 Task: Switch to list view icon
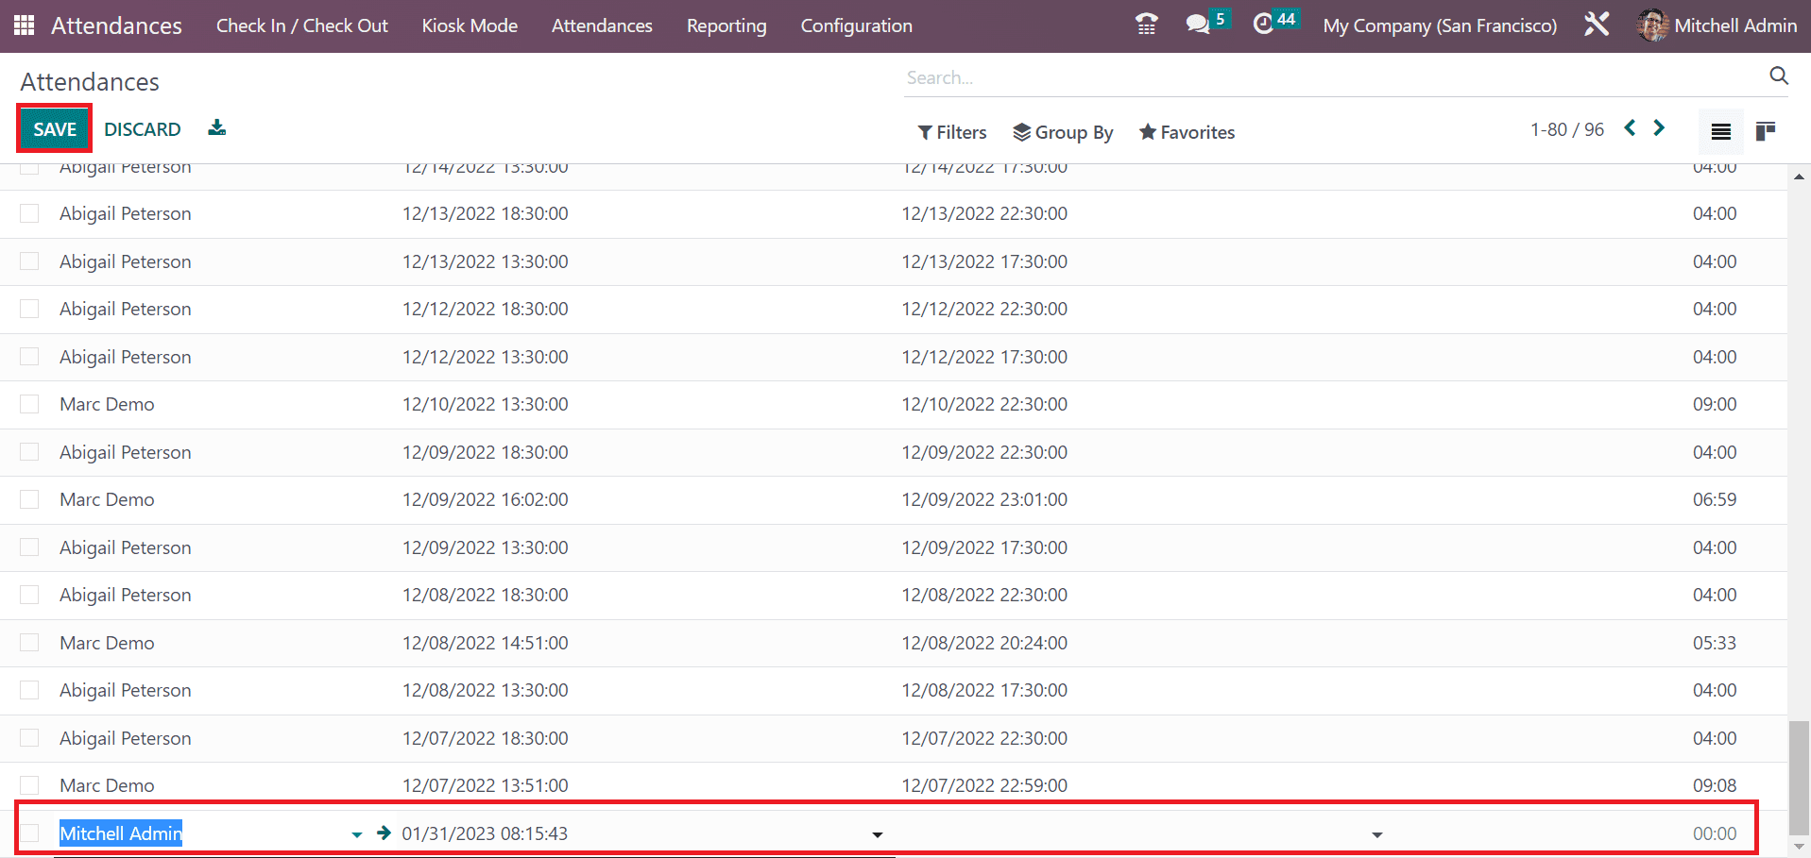tap(1720, 131)
